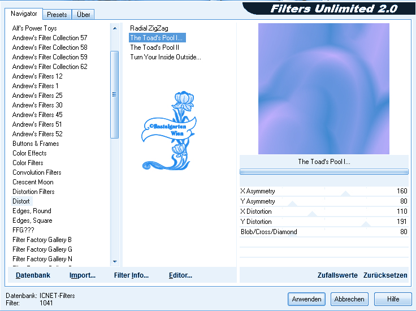
Task: Choose the Radial ZigZag filter
Action: (149, 28)
